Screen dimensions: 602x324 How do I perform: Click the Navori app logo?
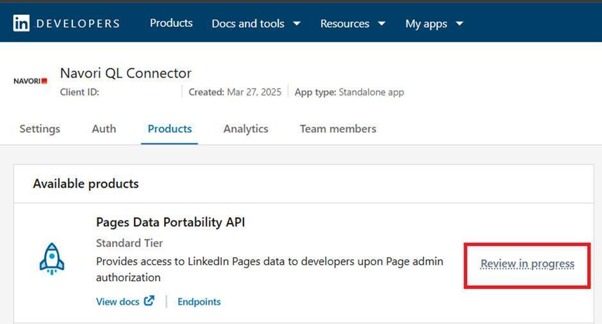tap(30, 81)
